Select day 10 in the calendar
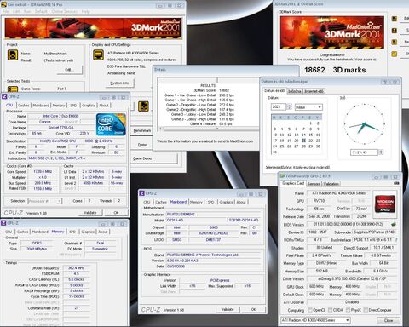The height and width of the screenshot is (327, 409). tap(274, 135)
